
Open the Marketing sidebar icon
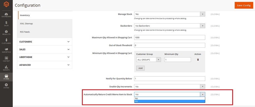6,50
